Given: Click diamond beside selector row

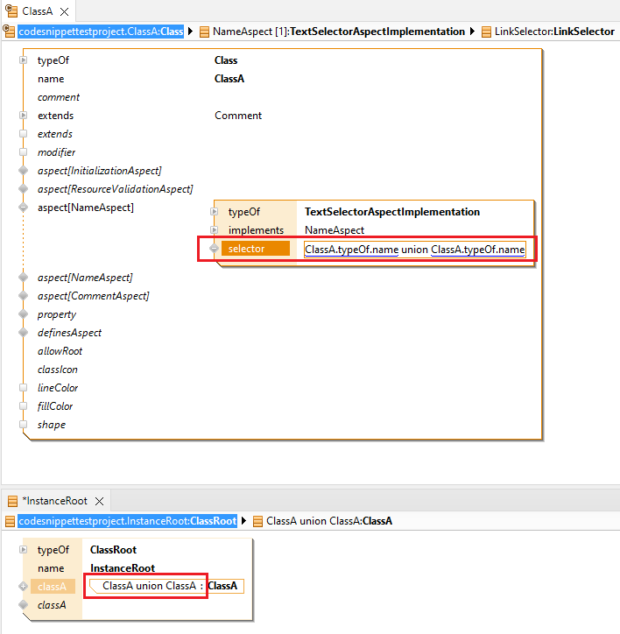Looking at the screenshot, I should pyautogui.click(x=214, y=249).
